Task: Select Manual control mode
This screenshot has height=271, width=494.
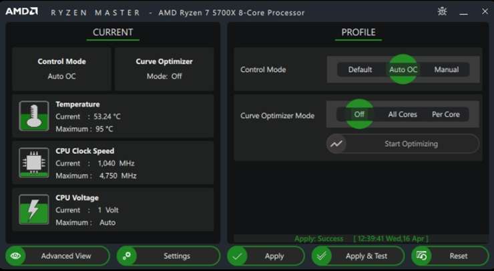Action: (x=446, y=69)
